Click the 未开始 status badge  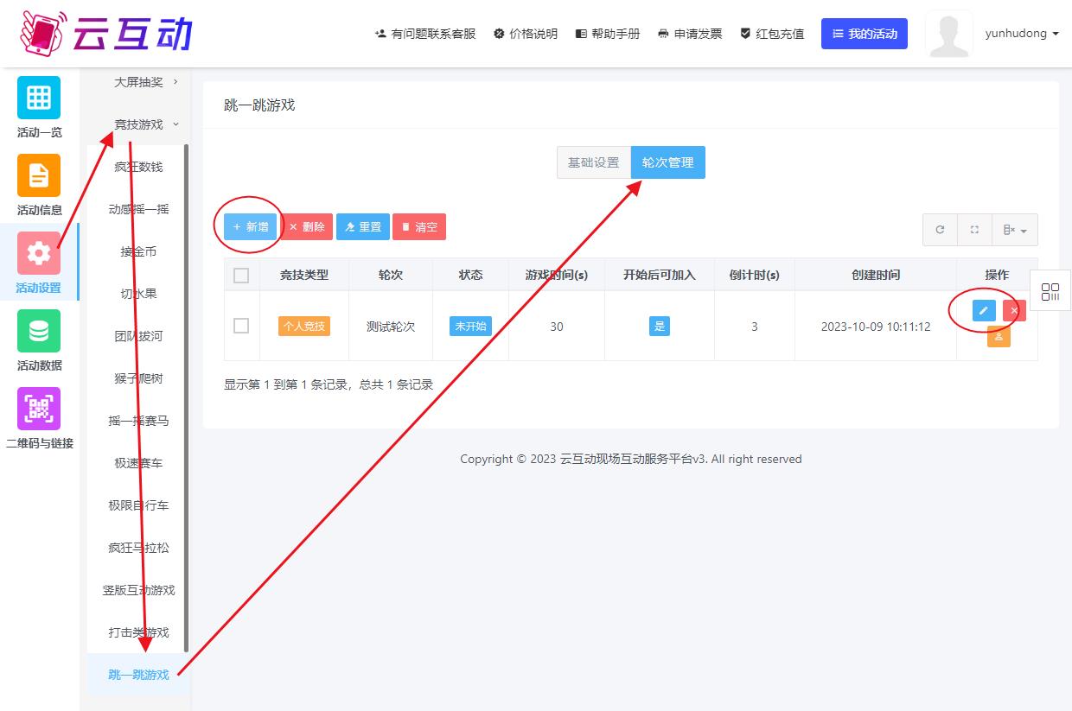coord(470,326)
